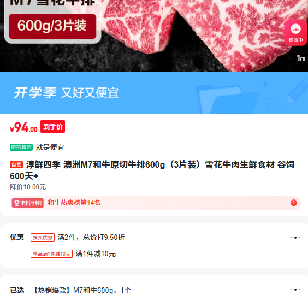Select the 单品满1件减10元 coupon tag
Screen dimensions: 308x294
tap(51, 254)
